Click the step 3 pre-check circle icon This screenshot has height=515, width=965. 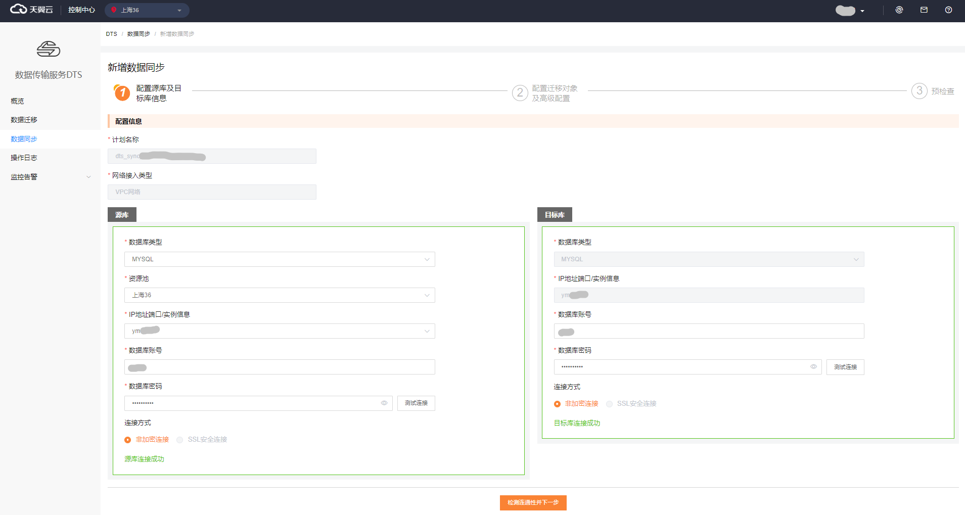[x=919, y=91]
